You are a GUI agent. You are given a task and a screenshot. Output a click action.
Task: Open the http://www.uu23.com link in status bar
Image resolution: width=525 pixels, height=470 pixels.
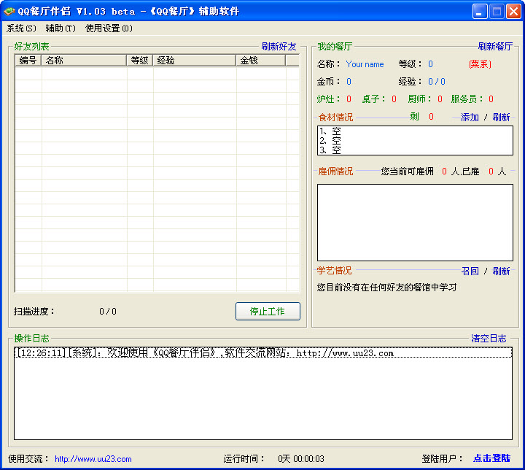click(93, 459)
